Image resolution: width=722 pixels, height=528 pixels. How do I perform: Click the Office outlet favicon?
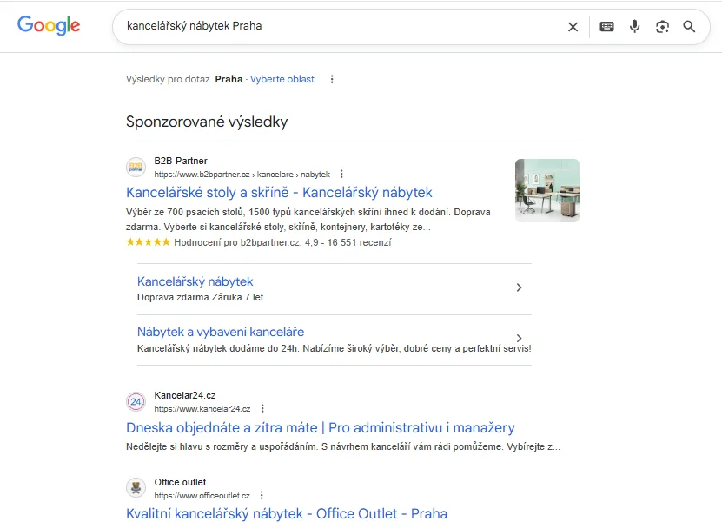[136, 487]
